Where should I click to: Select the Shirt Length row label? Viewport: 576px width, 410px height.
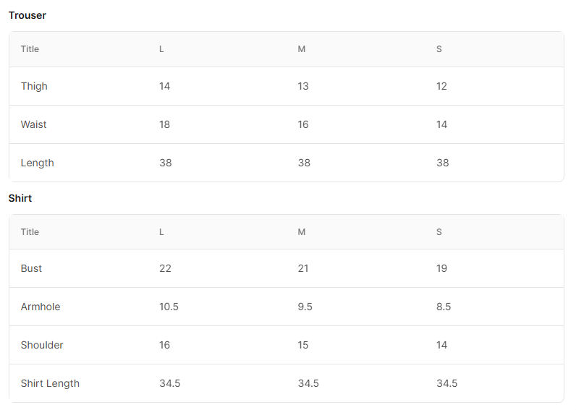[x=50, y=383]
